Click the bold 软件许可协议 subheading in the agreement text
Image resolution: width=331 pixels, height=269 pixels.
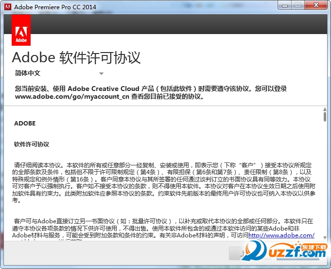click(32, 144)
